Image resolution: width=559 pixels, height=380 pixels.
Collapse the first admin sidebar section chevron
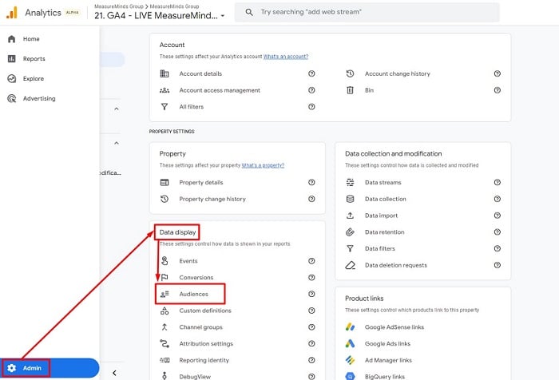[117, 109]
